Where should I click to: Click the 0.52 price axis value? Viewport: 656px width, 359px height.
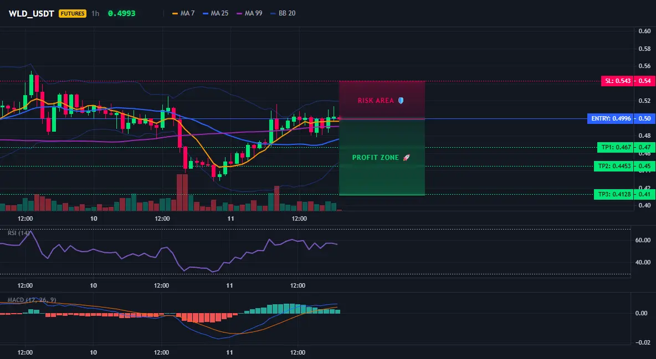click(645, 101)
